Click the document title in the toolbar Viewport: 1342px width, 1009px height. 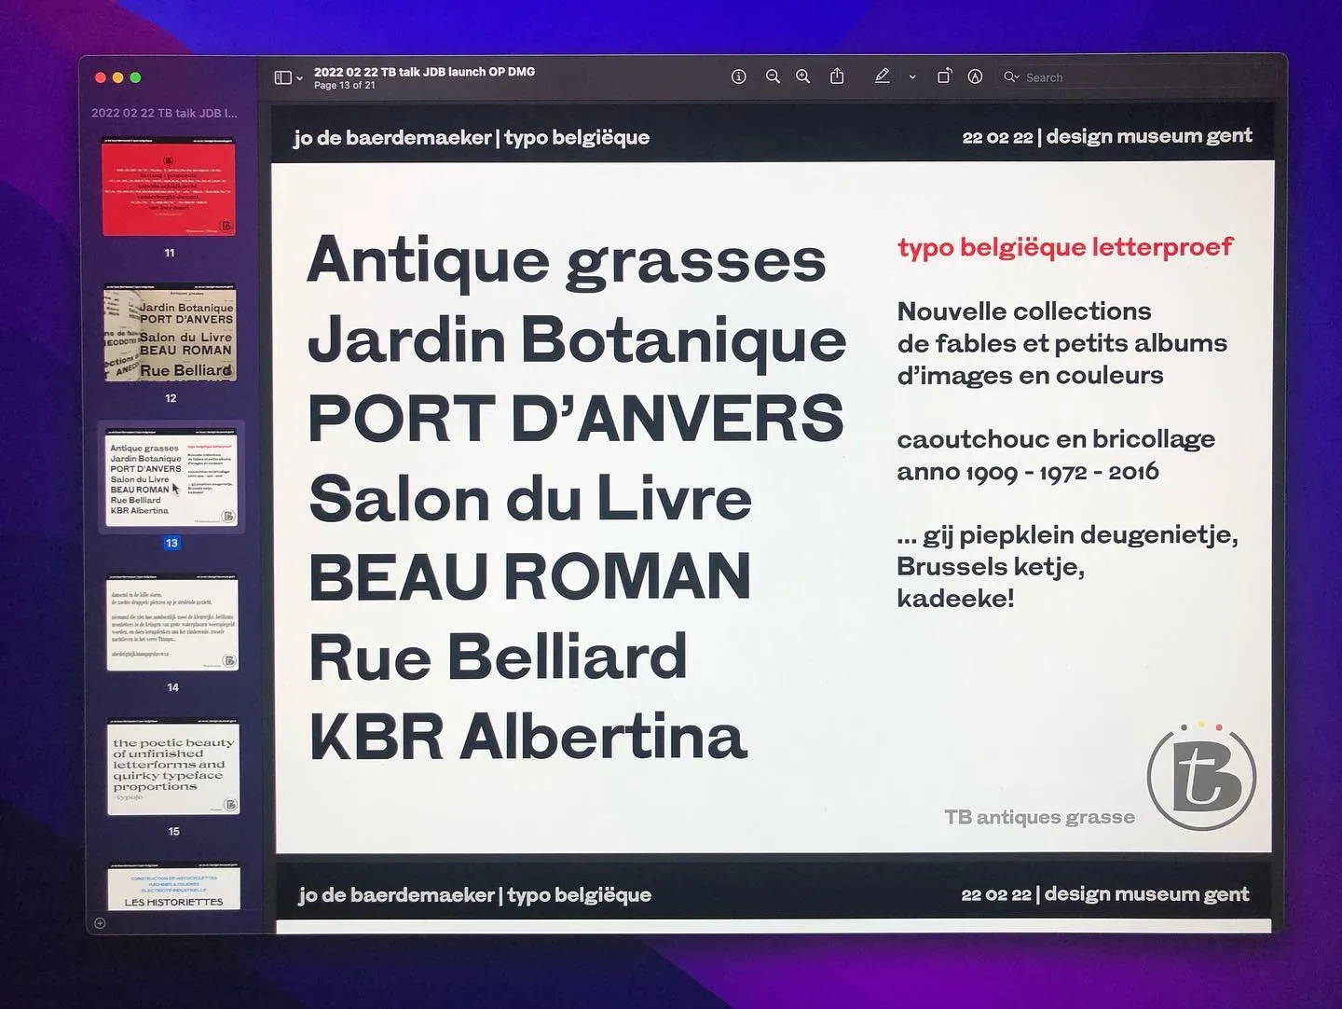(x=424, y=72)
